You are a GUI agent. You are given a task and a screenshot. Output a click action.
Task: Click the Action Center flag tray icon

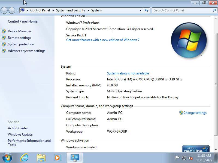(x=177, y=158)
